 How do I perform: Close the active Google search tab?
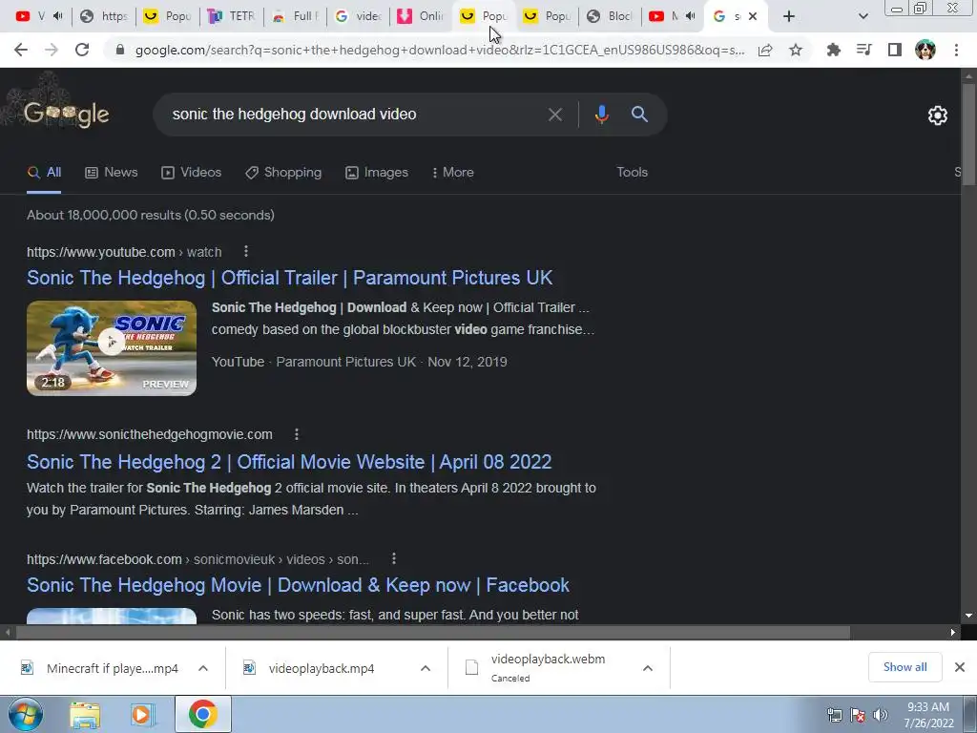(x=753, y=16)
